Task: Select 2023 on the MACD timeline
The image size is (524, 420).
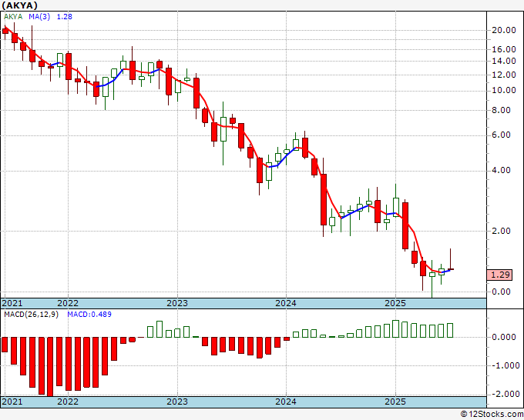Action: tap(177, 402)
